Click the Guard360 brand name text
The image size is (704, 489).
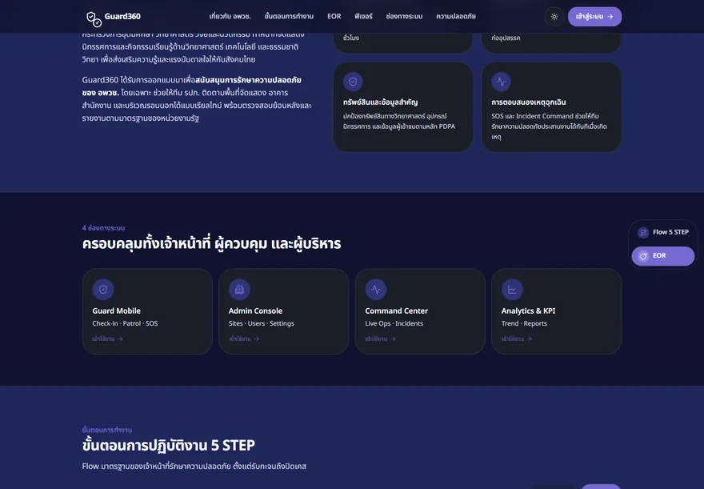[122, 17]
